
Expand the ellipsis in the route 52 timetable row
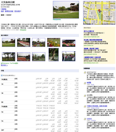click(x=71, y=101)
